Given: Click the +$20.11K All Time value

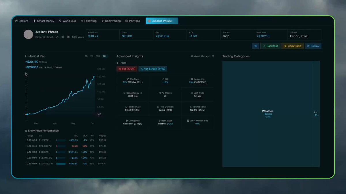Looking at the screenshot, I should coord(31,62).
